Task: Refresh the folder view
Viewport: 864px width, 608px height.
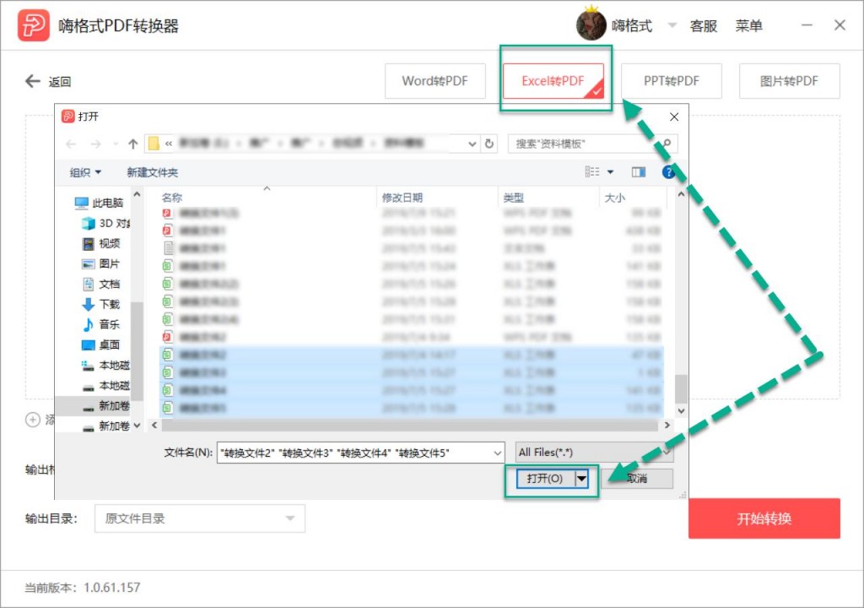Action: 489,144
